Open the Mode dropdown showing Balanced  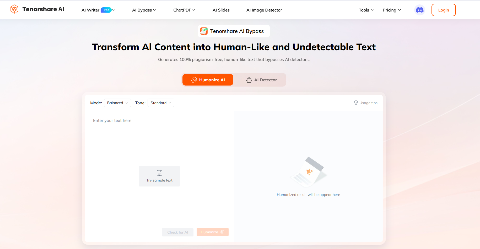pos(117,103)
